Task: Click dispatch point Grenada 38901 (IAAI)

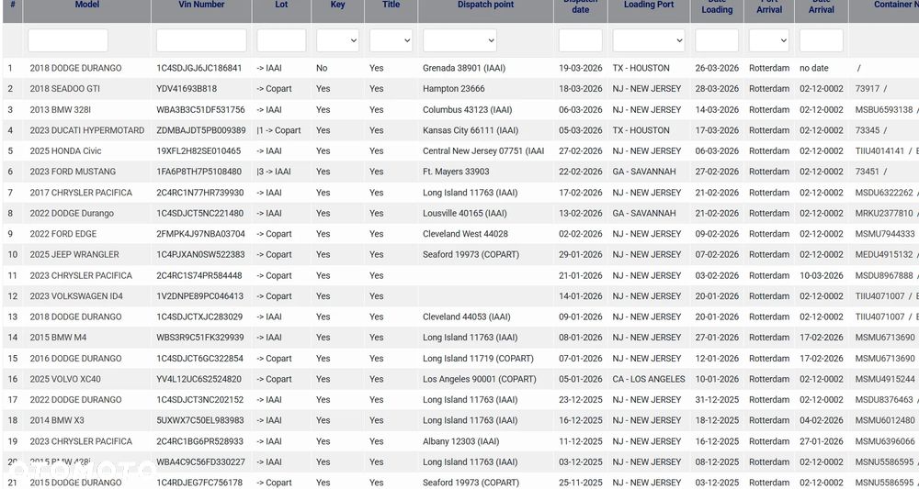Action: 464,68
